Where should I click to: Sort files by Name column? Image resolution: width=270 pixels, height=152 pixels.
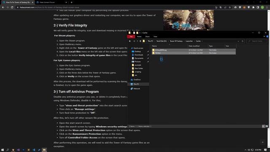point(170,46)
